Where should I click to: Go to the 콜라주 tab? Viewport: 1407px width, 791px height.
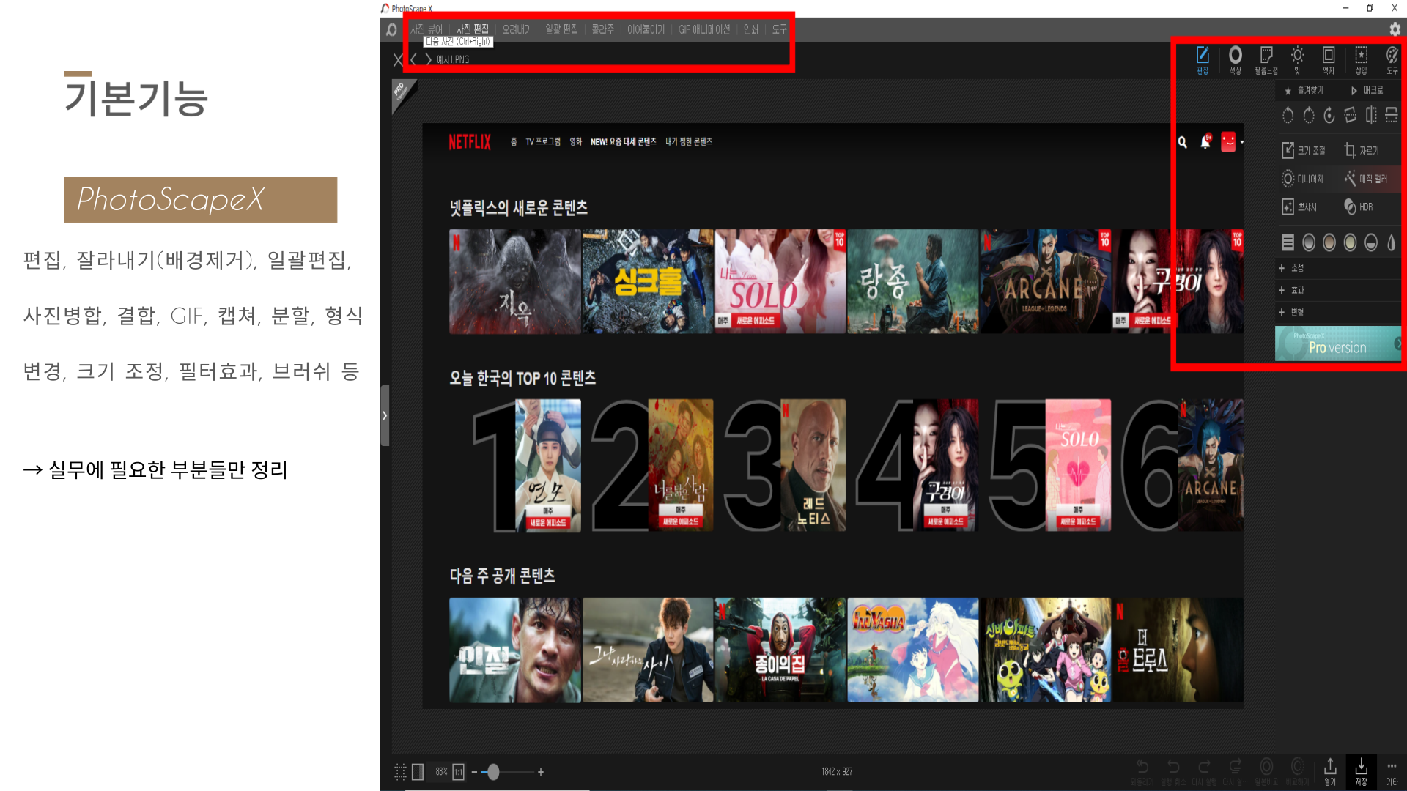click(602, 29)
